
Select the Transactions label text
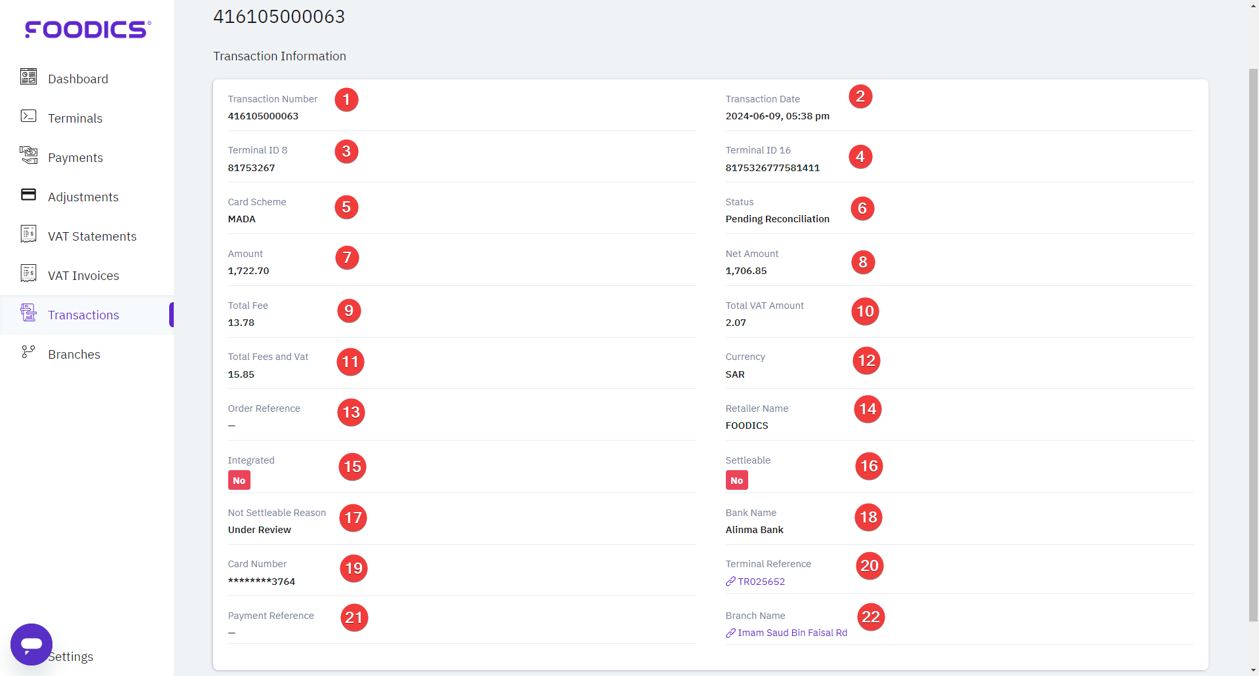(x=85, y=314)
